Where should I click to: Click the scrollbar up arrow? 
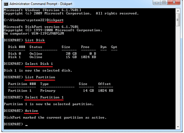tap(178, 11)
